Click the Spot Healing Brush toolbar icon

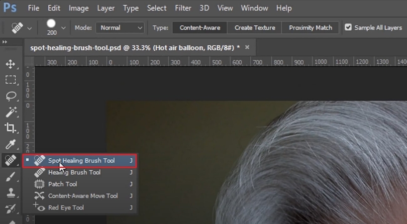(10, 160)
